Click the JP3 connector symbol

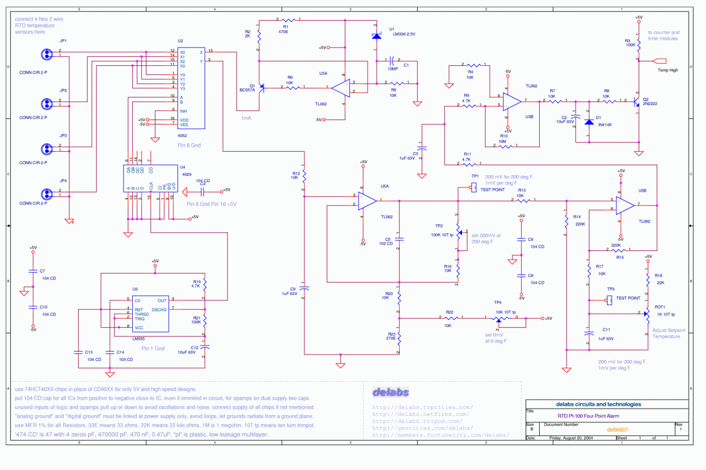(46, 149)
